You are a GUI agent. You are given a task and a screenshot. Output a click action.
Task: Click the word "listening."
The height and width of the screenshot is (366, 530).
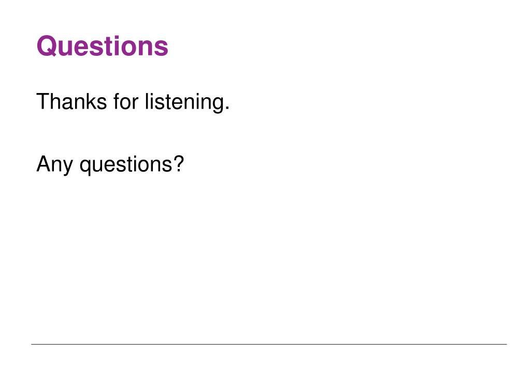[x=187, y=102]
